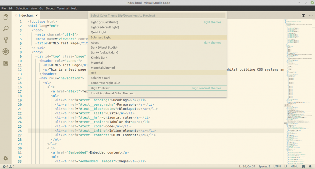Click the notifications bell in status bar
The height and width of the screenshot is (169, 315).
310,167
